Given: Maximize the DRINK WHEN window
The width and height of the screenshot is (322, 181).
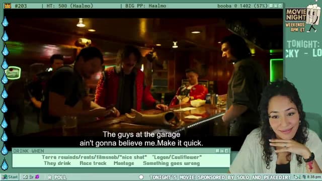Looking at the screenshot, I should [222, 151].
